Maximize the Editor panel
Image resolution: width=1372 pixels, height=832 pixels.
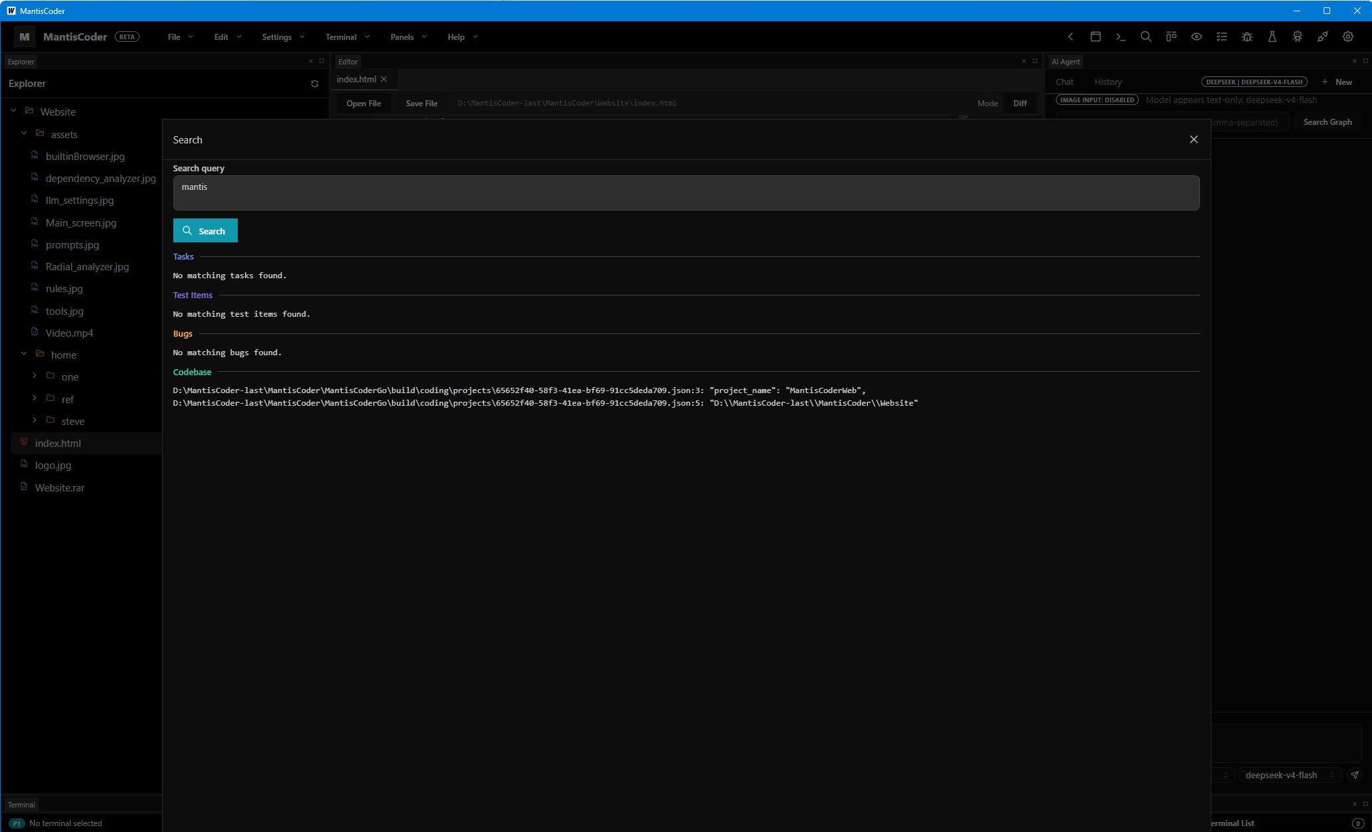(x=1035, y=61)
